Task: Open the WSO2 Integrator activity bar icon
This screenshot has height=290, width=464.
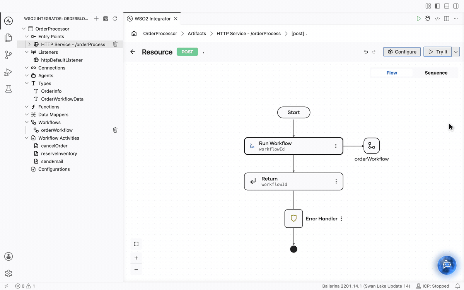Action: point(9,21)
